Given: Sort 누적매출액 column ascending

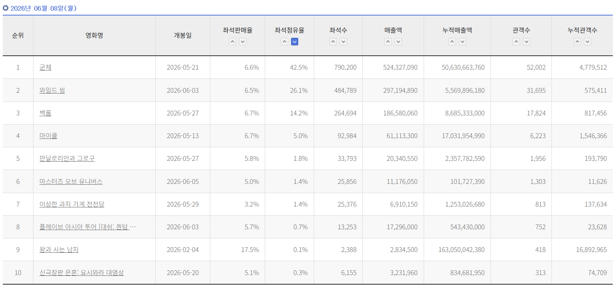Looking at the screenshot, I should pyautogui.click(x=452, y=42).
